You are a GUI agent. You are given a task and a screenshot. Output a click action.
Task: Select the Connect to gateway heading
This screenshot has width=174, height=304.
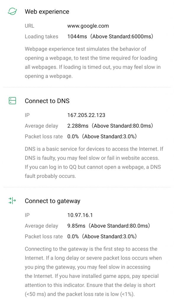click(53, 201)
